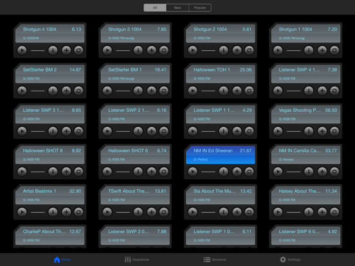Click loop icon on Listener SWP 4 card
Viewport: 355px width, 266px height.
click(334, 91)
